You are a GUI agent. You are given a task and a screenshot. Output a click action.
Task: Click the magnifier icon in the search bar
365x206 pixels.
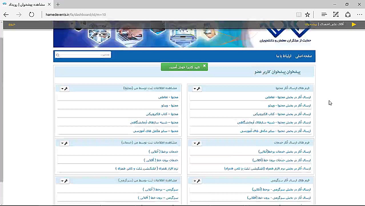pos(58,55)
